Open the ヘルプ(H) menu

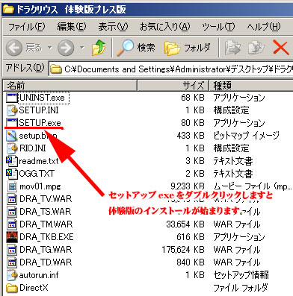coord(264,26)
